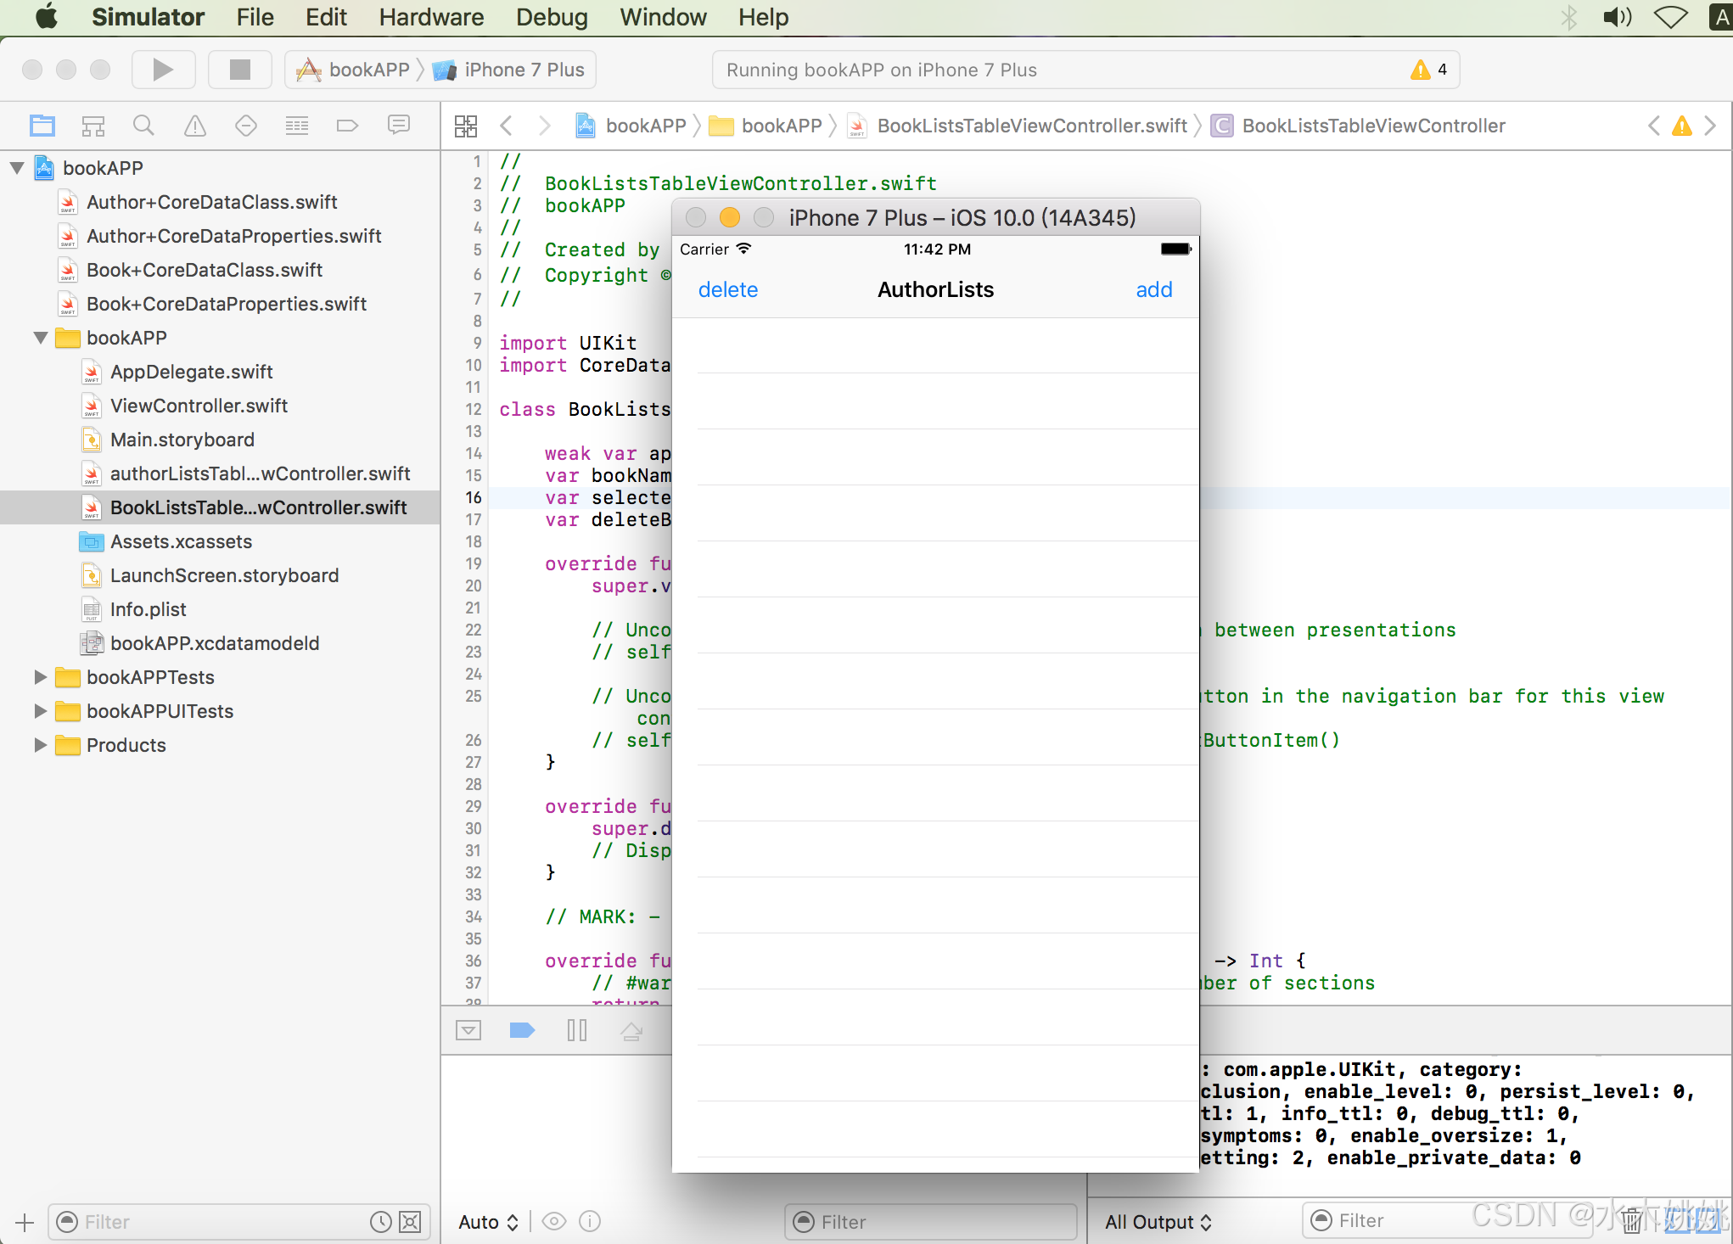Click BookListsTableViewController class in jump bar
1733x1244 pixels.
pyautogui.click(x=1358, y=126)
